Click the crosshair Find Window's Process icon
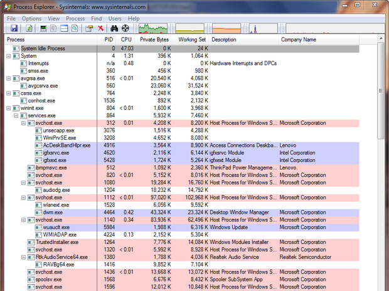The width and height of the screenshot is (389, 291). pos(125,28)
